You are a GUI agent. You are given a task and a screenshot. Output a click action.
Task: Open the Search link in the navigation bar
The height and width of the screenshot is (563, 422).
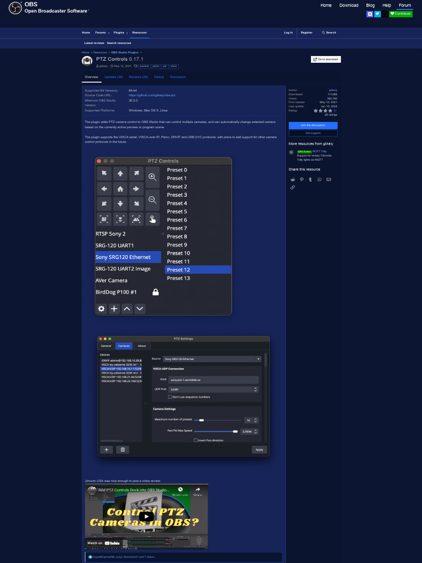tap(329, 32)
